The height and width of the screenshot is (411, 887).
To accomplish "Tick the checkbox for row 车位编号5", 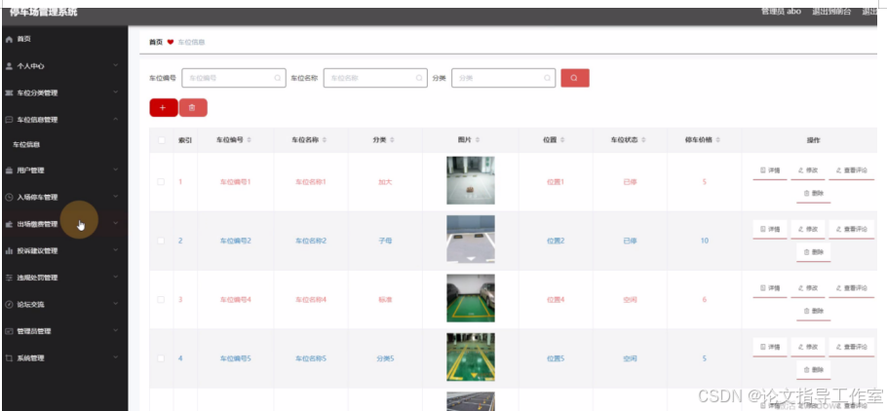I will pos(161,357).
